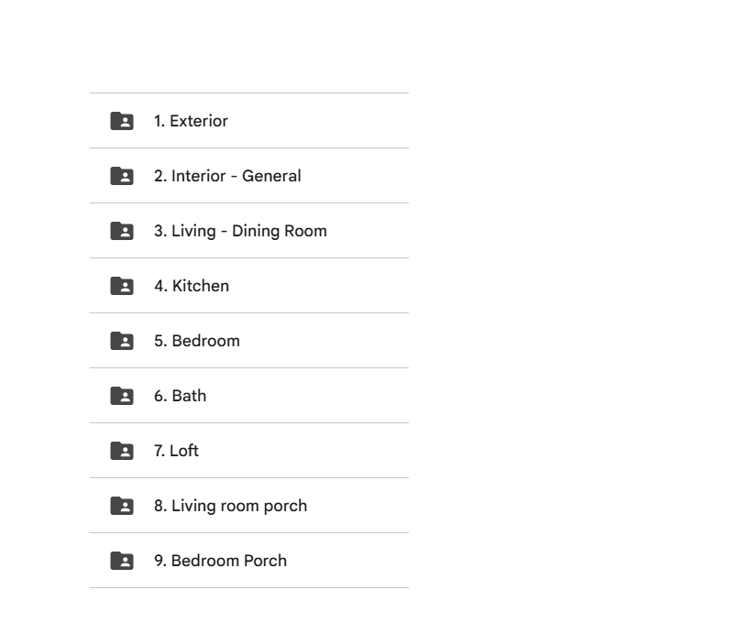Click the shared folder icon beside 3. Living - Dining Room

click(x=122, y=230)
